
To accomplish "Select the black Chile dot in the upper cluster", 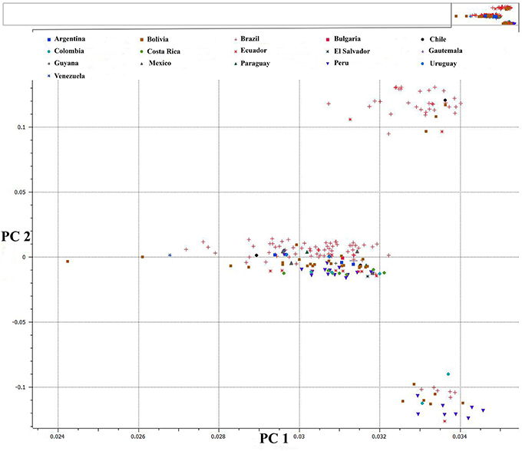I will coord(445,100).
